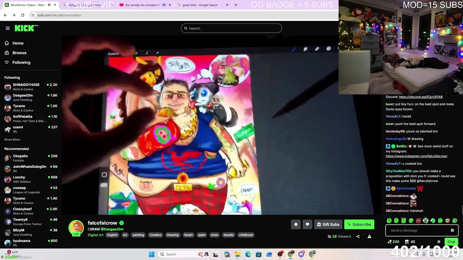Click the Kick logo
This screenshot has width=463, height=260.
point(26,28)
